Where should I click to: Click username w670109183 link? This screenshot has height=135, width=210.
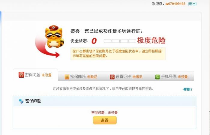175,4
